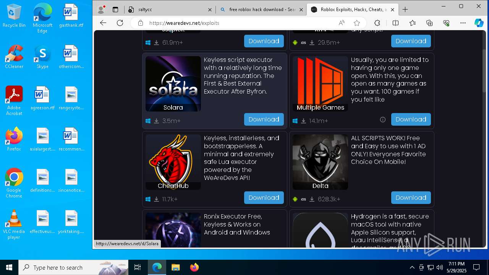Click the Solara logo thumbnail

tap(173, 84)
